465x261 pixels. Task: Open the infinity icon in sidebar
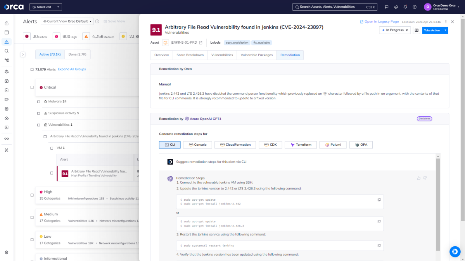[x=7, y=139]
